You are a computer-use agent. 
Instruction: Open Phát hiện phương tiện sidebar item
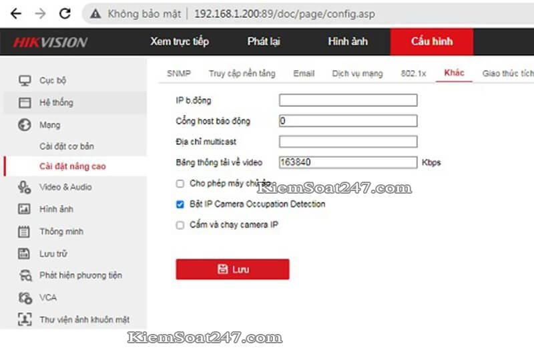[x=81, y=275]
